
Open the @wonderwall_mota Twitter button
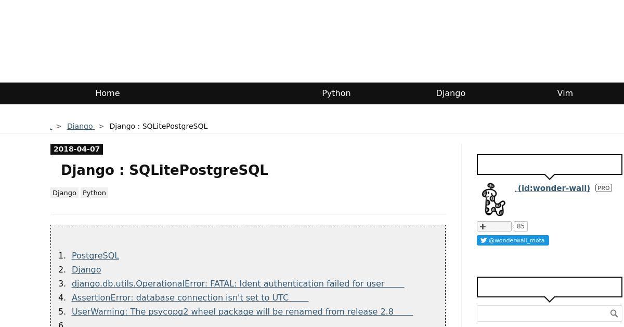click(x=513, y=240)
